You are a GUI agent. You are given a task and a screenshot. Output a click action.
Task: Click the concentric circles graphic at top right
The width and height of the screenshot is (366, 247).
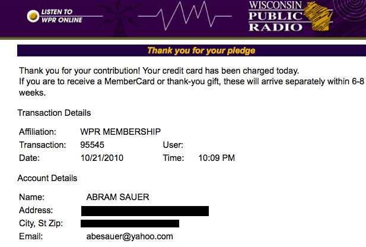click(351, 9)
